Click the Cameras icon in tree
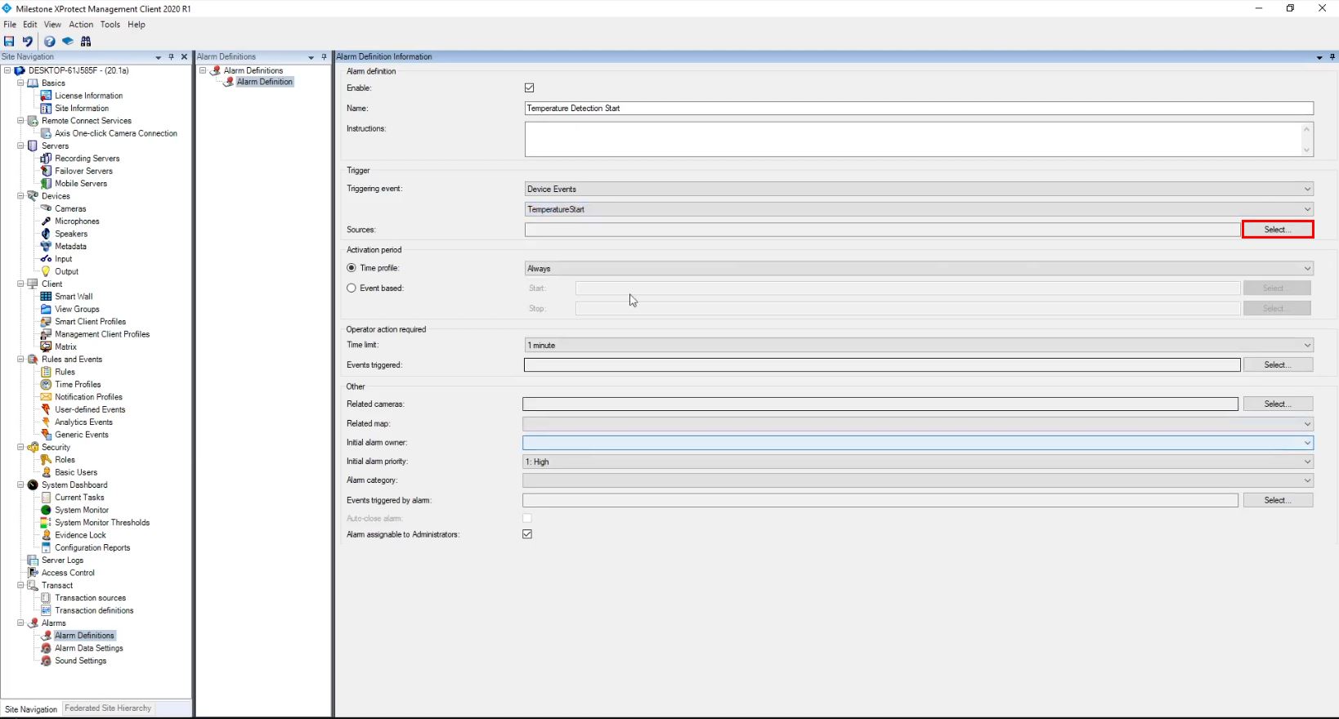1339x719 pixels. [46, 208]
